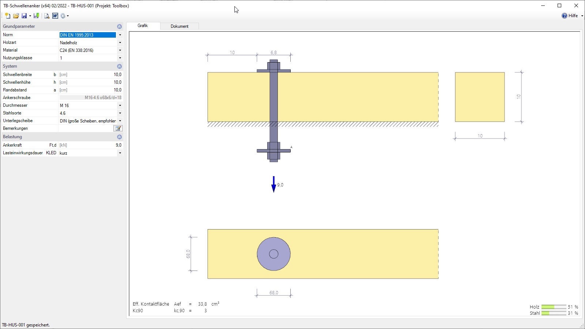The height and width of the screenshot is (329, 585).
Task: Click the Stahl 31 % percentage text
Action: (573, 313)
